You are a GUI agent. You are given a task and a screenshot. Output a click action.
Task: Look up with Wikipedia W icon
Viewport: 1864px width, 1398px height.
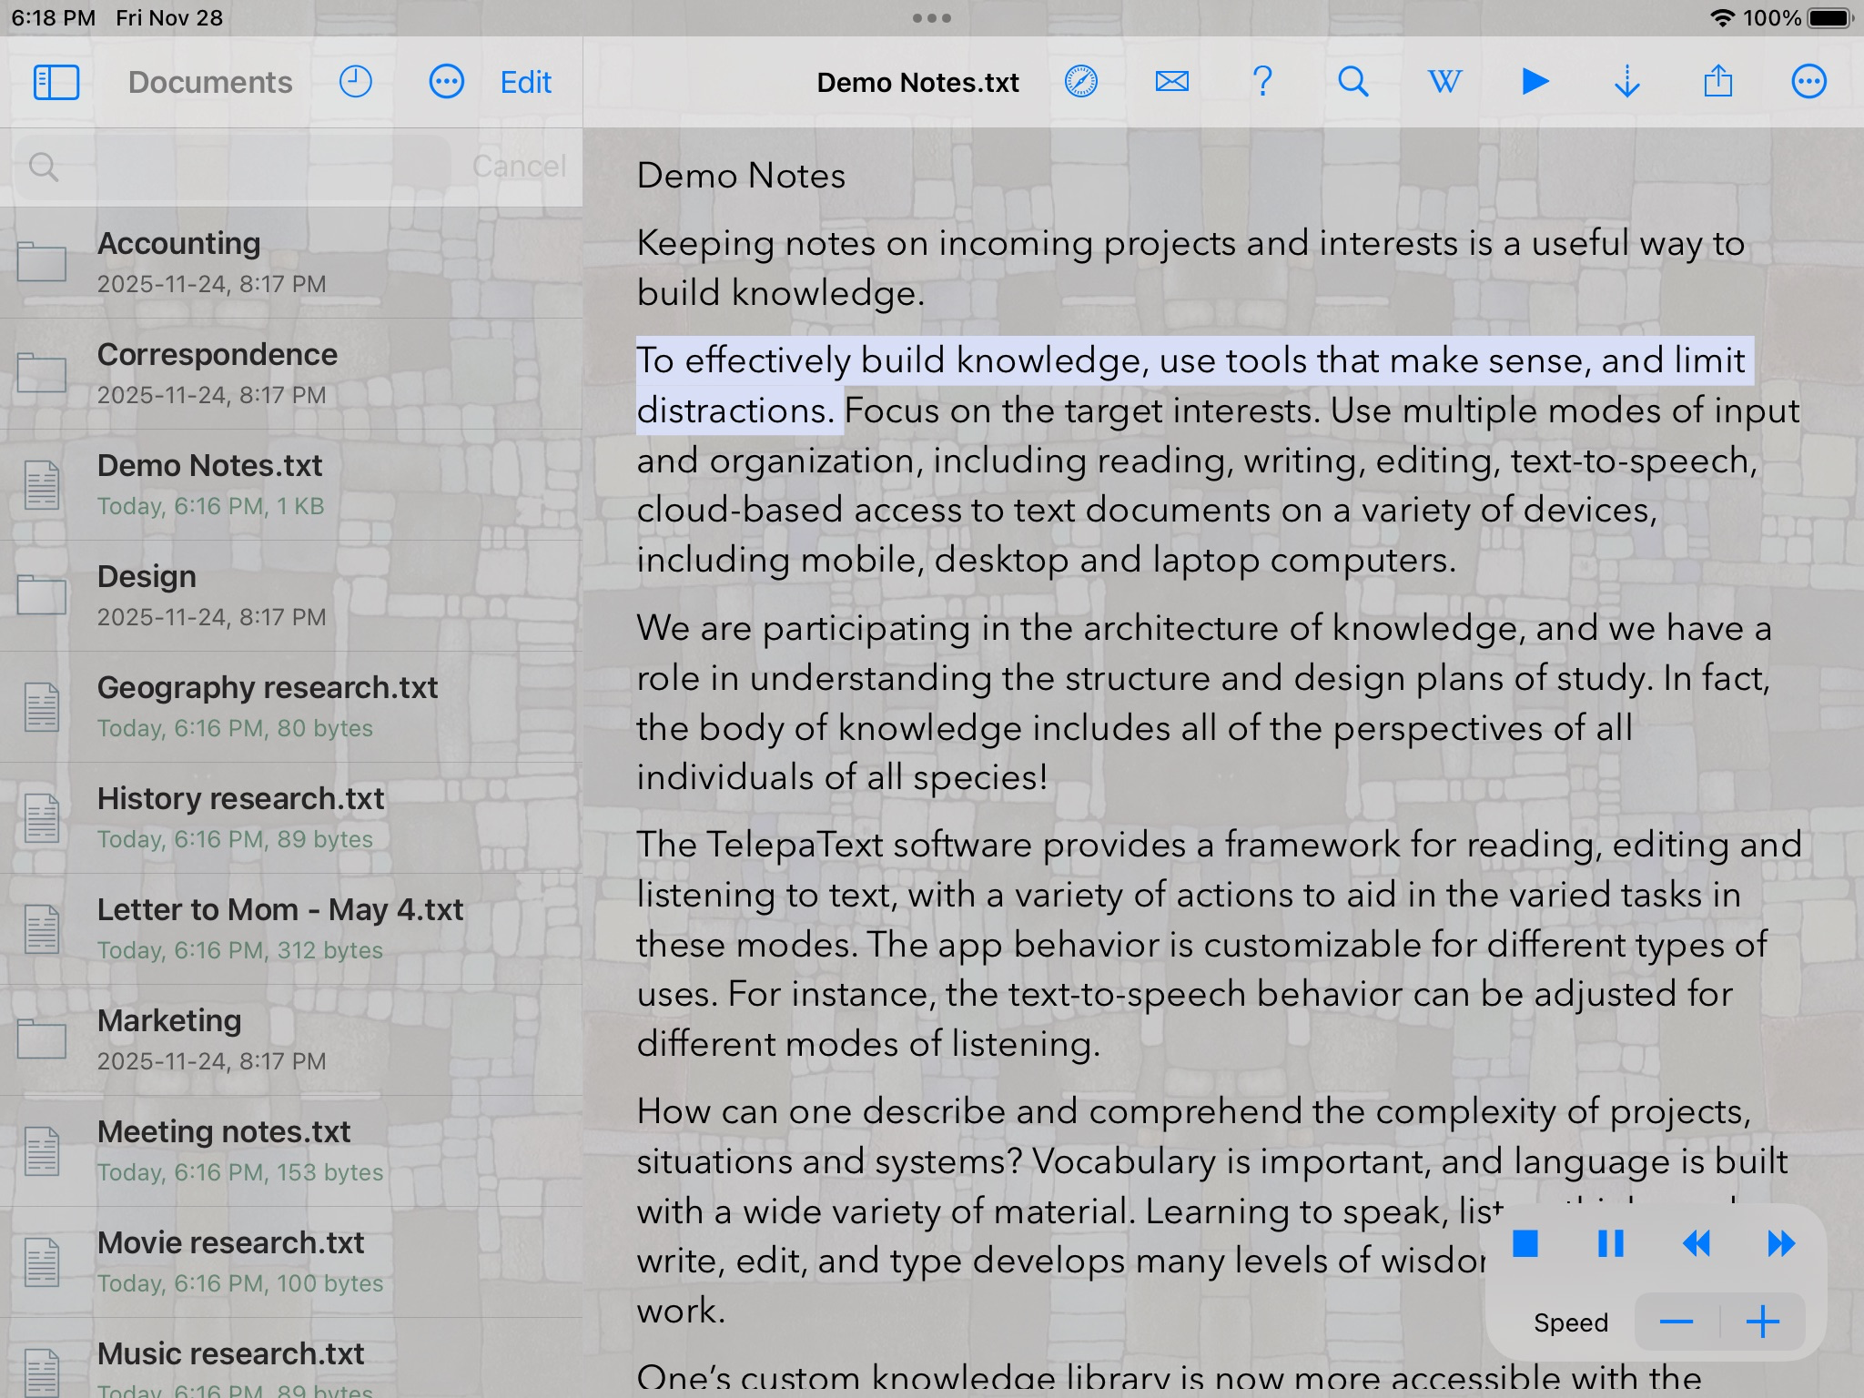click(x=1444, y=82)
